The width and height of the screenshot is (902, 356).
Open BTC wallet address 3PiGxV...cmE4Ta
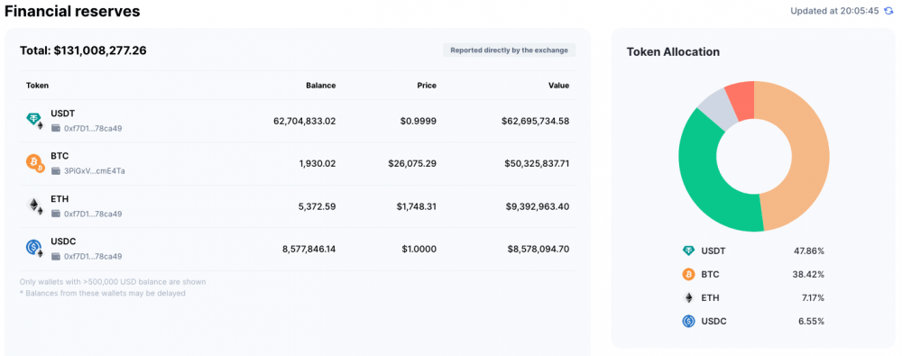[95, 171]
